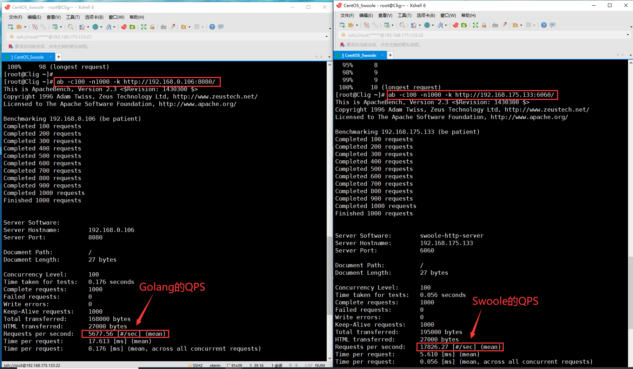Open the Font settings icon

[x=109, y=27]
